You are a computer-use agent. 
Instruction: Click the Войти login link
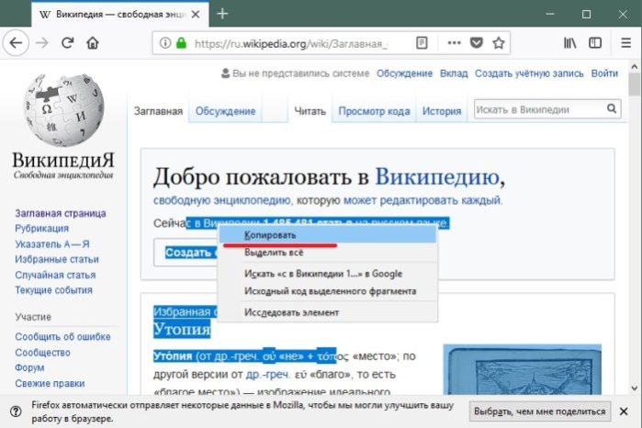coord(604,73)
